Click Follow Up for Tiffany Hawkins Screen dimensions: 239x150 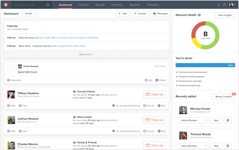(154, 95)
